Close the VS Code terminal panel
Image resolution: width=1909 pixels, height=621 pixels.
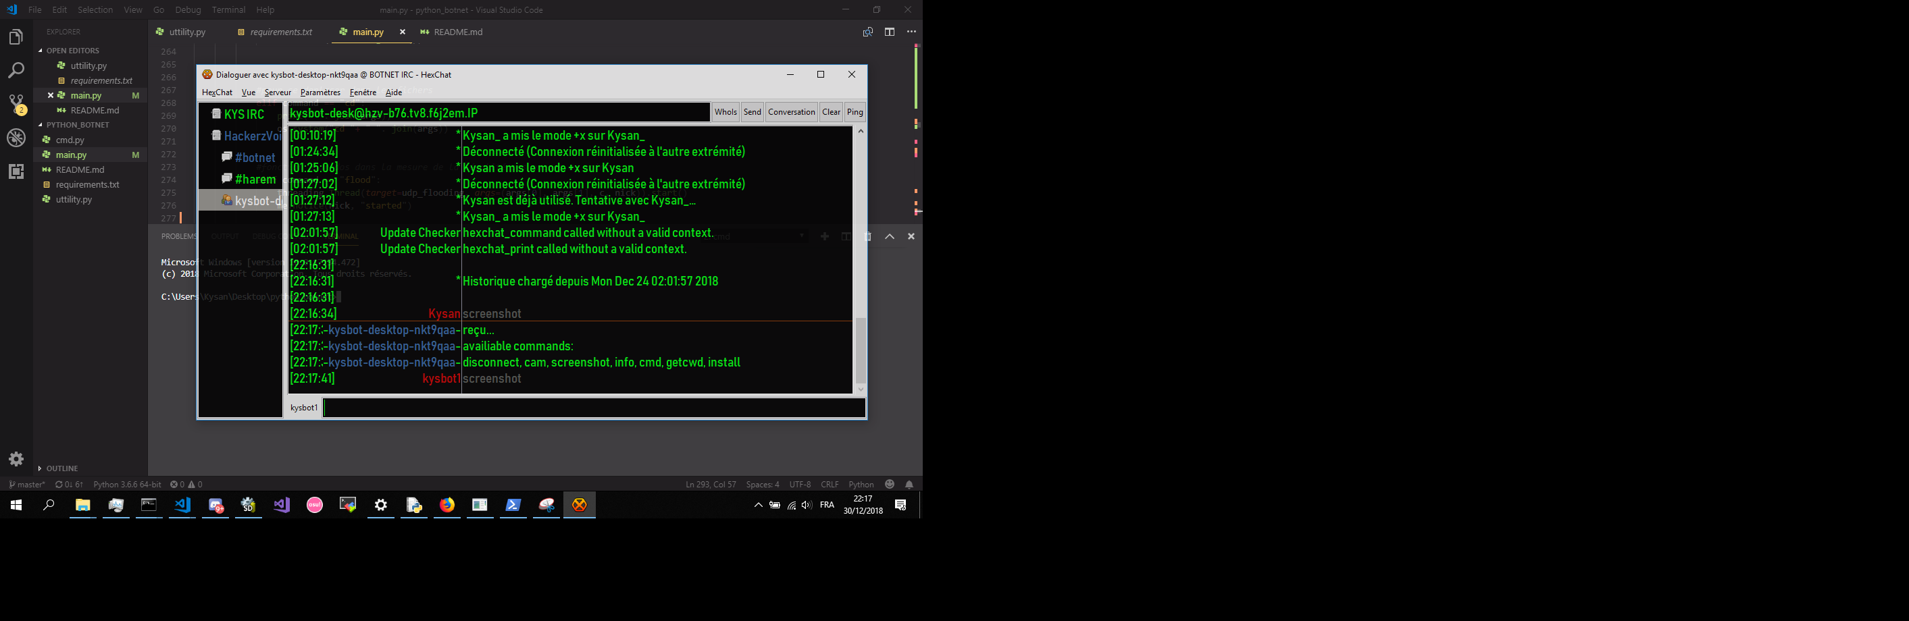(911, 236)
